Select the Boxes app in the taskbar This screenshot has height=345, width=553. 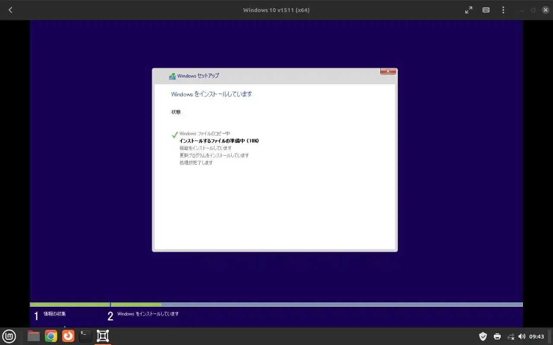(103, 336)
